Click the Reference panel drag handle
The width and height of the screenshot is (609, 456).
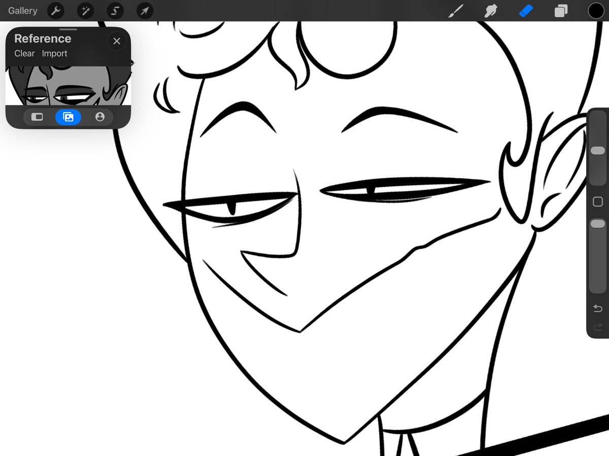69,29
